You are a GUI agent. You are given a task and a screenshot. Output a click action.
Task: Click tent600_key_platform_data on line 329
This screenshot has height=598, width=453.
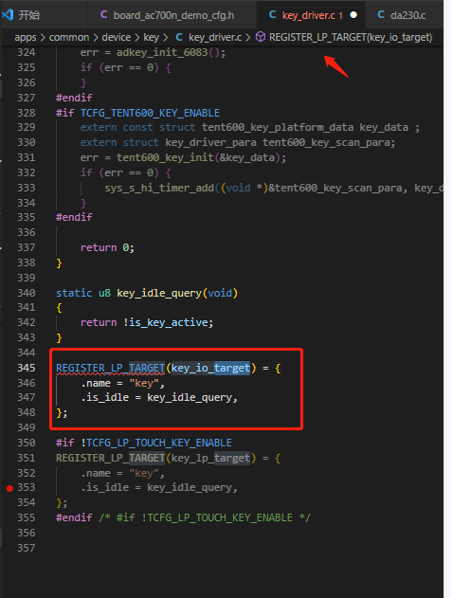pyautogui.click(x=278, y=127)
